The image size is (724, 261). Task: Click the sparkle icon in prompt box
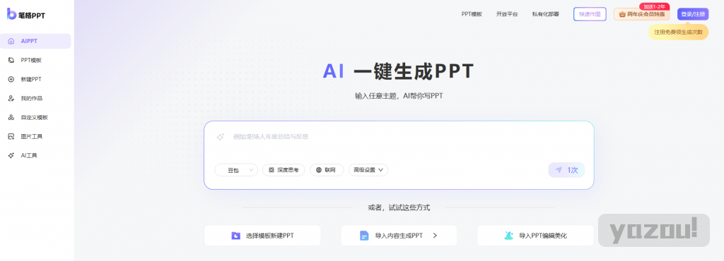coord(221,137)
